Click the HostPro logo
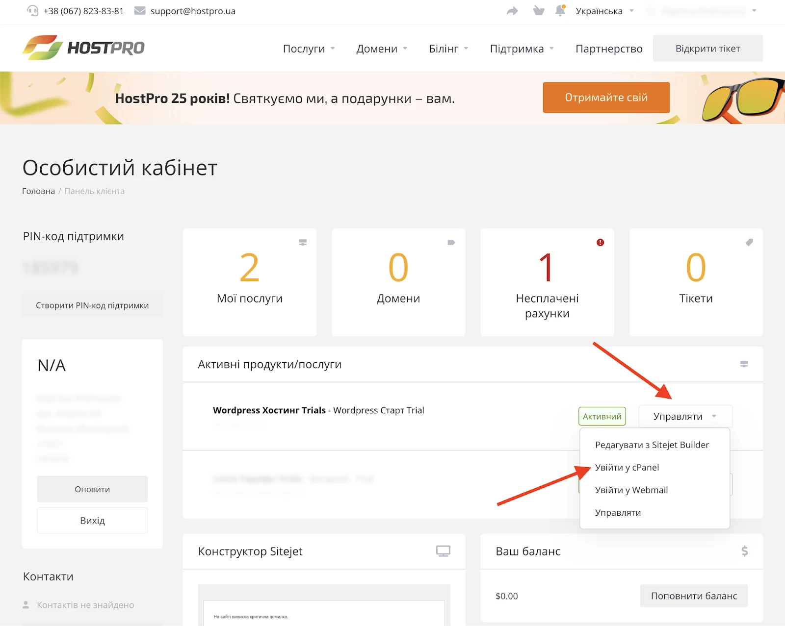 pos(83,48)
